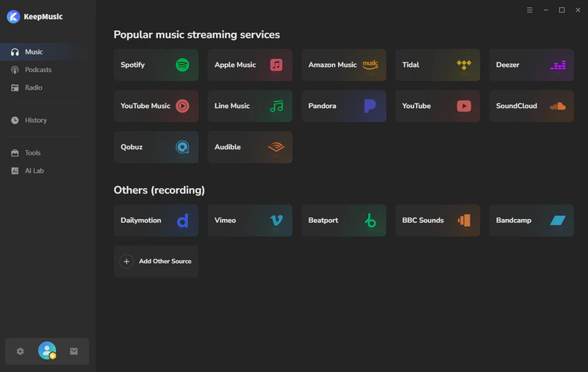Screen dimensions: 588x372
Task: Open the Tools section
Action: [32, 153]
